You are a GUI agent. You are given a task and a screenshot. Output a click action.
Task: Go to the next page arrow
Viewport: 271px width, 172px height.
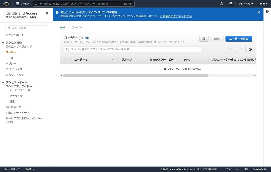241,49
